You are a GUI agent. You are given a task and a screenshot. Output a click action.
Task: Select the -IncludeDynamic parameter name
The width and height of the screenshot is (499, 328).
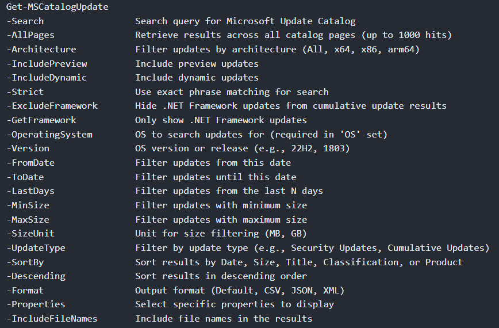coord(47,78)
